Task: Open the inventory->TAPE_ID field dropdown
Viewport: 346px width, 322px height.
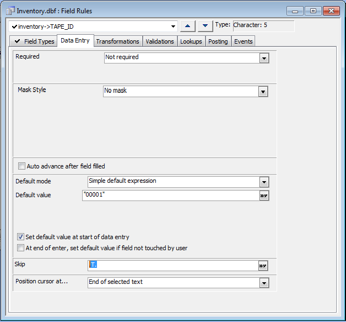Action: [x=173, y=27]
